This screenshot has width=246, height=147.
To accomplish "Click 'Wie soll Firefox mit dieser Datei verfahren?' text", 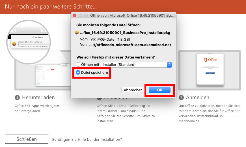I will (115, 57).
